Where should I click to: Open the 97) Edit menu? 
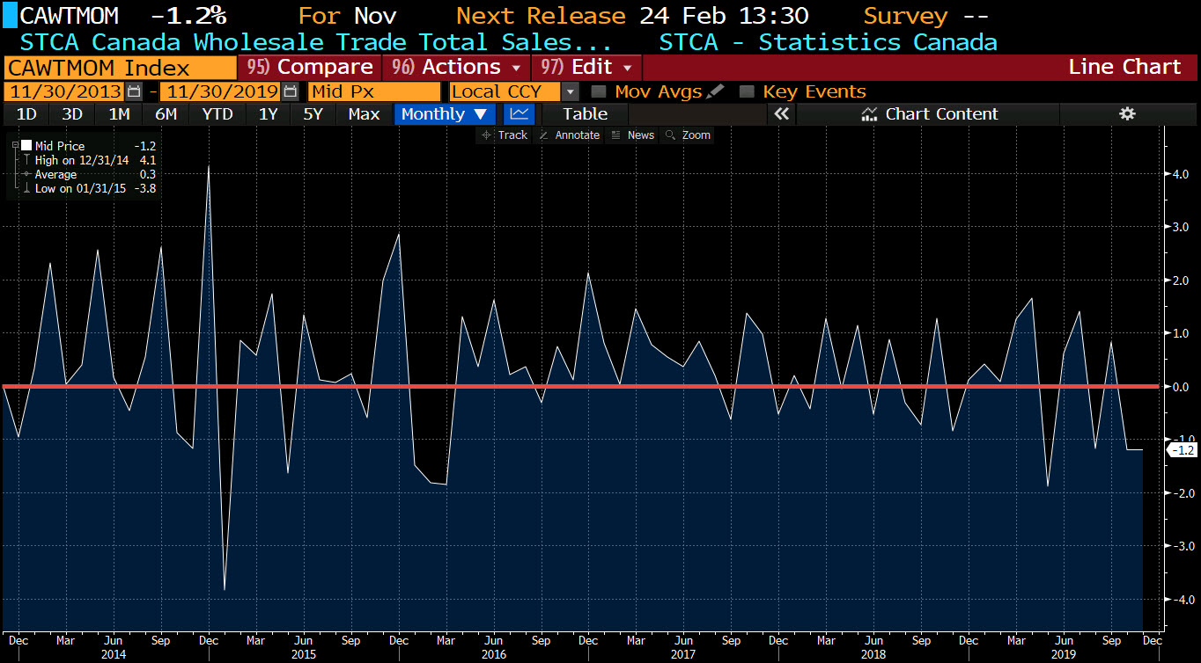[x=587, y=67]
